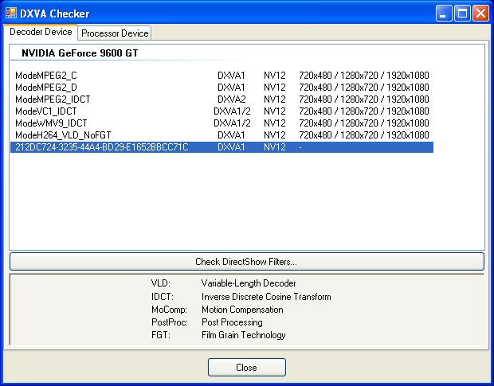
Task: Select the ModeMPEG2_IDCT row
Action: (x=222, y=99)
